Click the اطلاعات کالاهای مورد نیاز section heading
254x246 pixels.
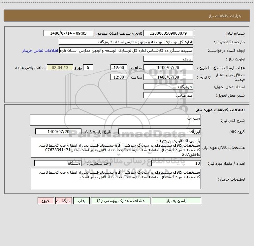tap(220, 110)
